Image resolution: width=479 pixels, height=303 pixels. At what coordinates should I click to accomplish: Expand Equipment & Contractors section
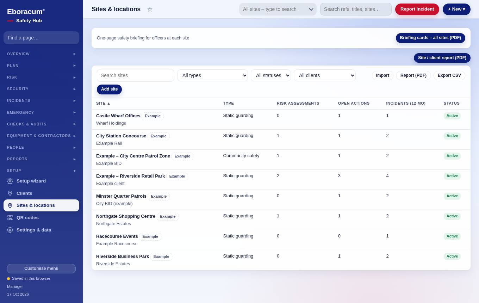click(x=41, y=136)
